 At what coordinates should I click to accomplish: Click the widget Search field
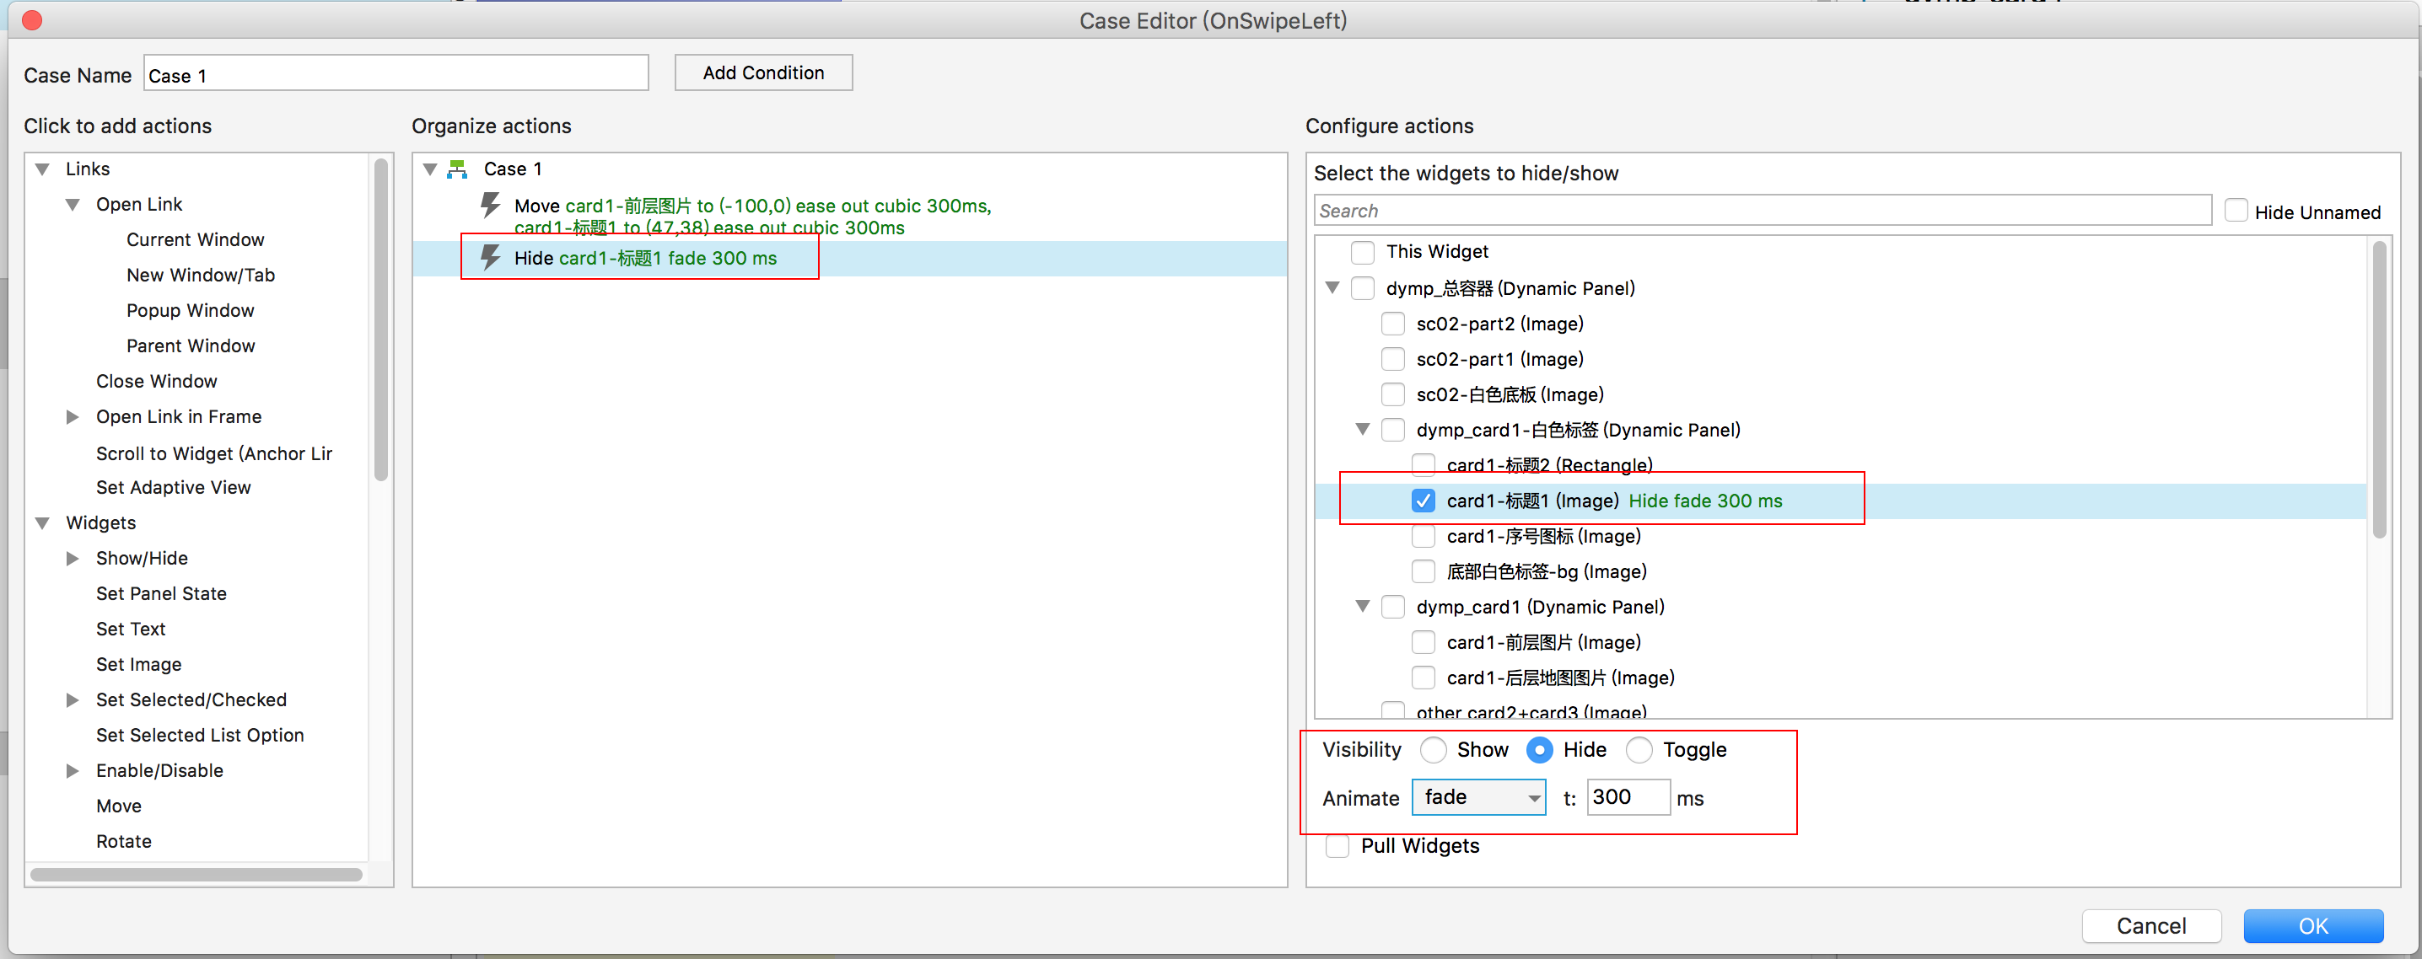[1761, 212]
